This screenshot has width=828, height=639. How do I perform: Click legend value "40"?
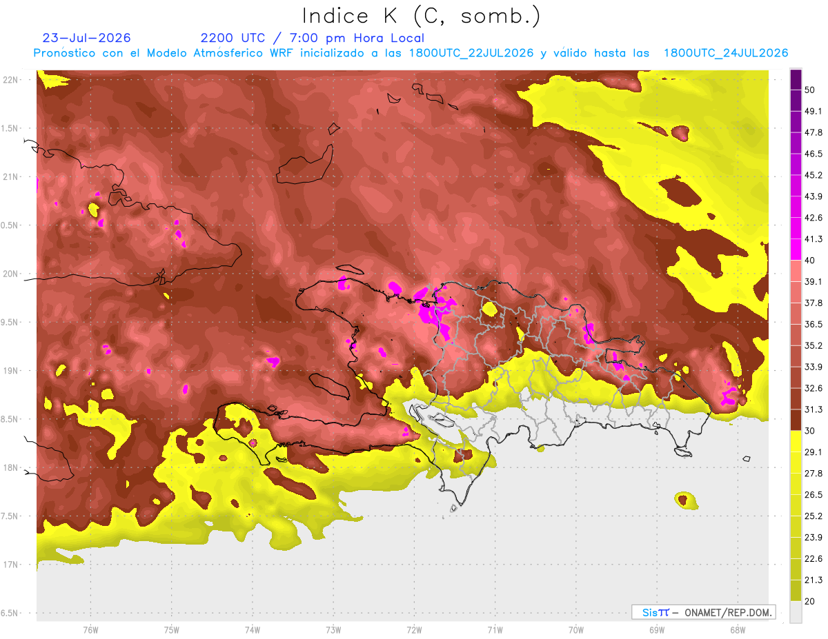810,261
